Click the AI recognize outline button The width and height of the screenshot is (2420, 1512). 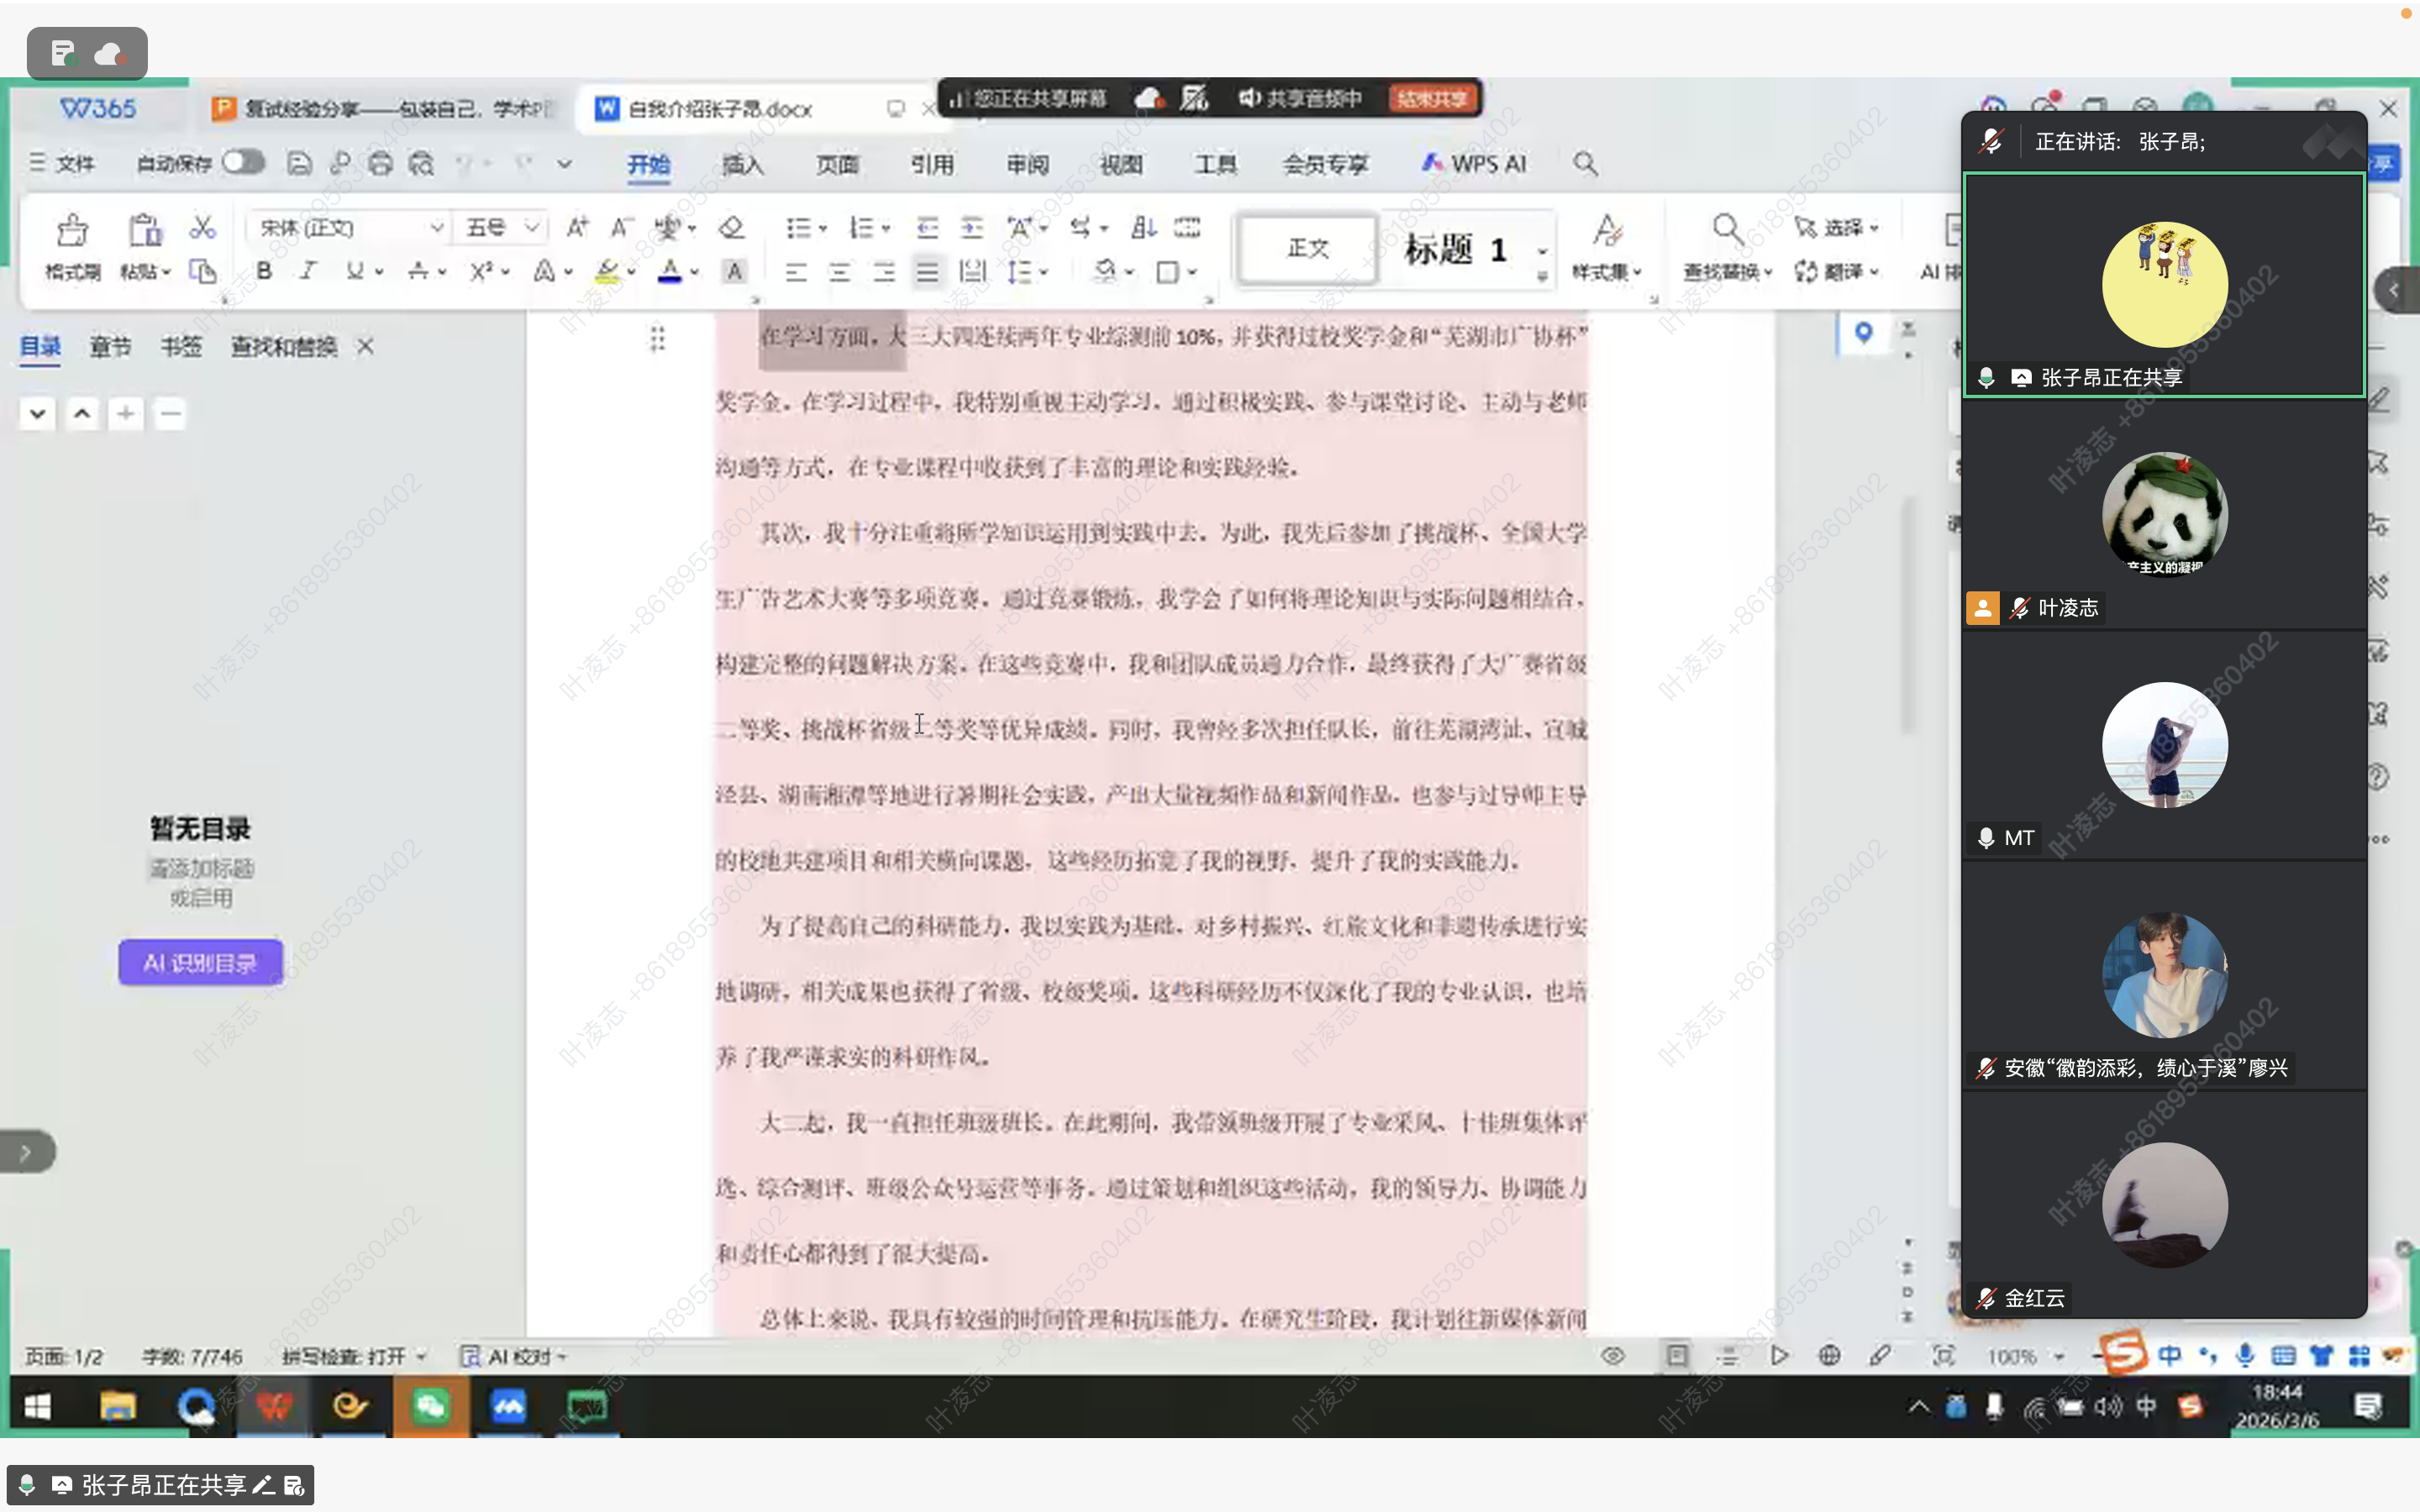[x=200, y=962]
